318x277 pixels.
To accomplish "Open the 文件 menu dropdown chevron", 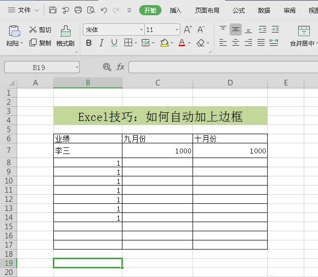I will [37, 10].
